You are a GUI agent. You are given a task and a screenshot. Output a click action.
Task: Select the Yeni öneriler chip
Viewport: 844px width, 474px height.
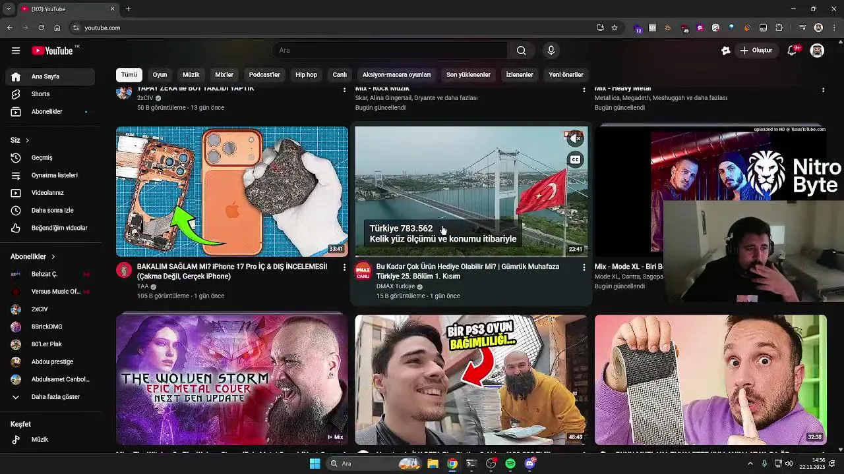[566, 75]
